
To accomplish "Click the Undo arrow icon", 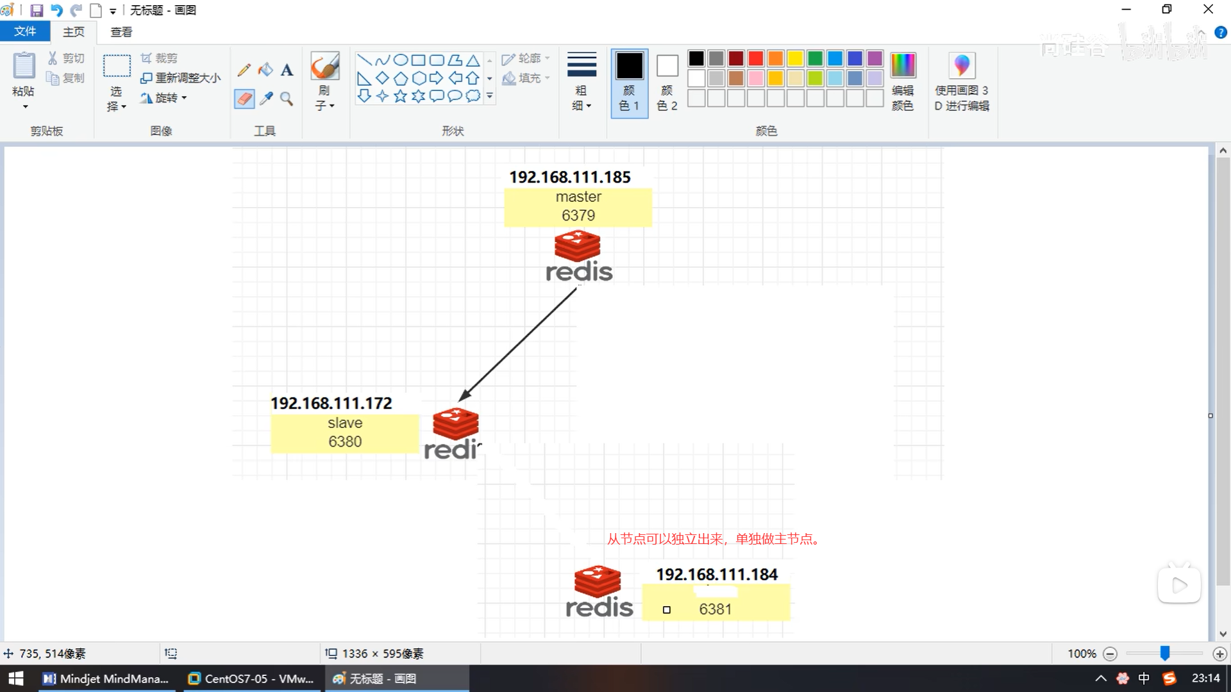I will click(x=56, y=10).
